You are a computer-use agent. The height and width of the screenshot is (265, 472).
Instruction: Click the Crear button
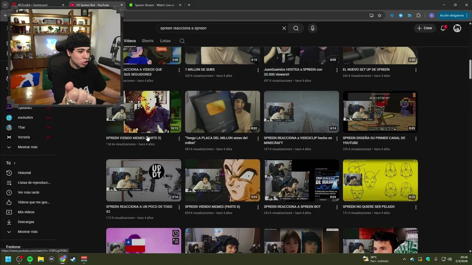(424, 28)
